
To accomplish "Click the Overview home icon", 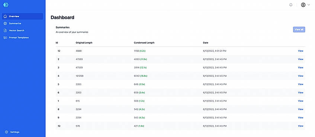I will point(5,16).
